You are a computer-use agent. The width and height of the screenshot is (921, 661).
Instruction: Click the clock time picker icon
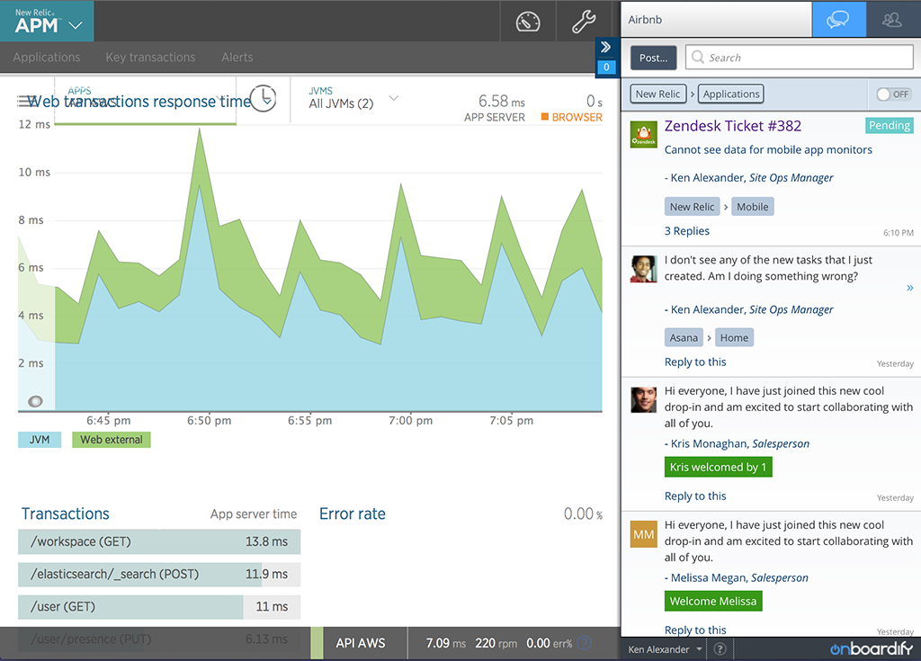[263, 98]
